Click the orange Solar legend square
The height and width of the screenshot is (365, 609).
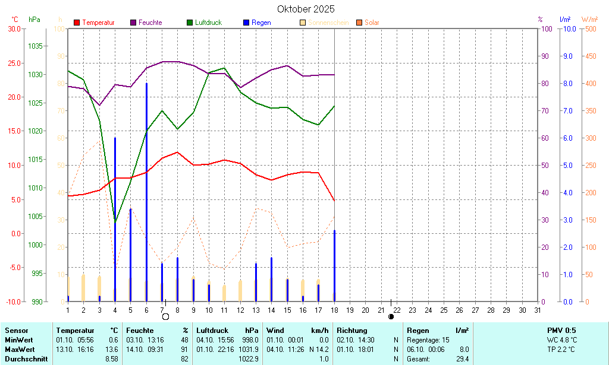pos(359,23)
